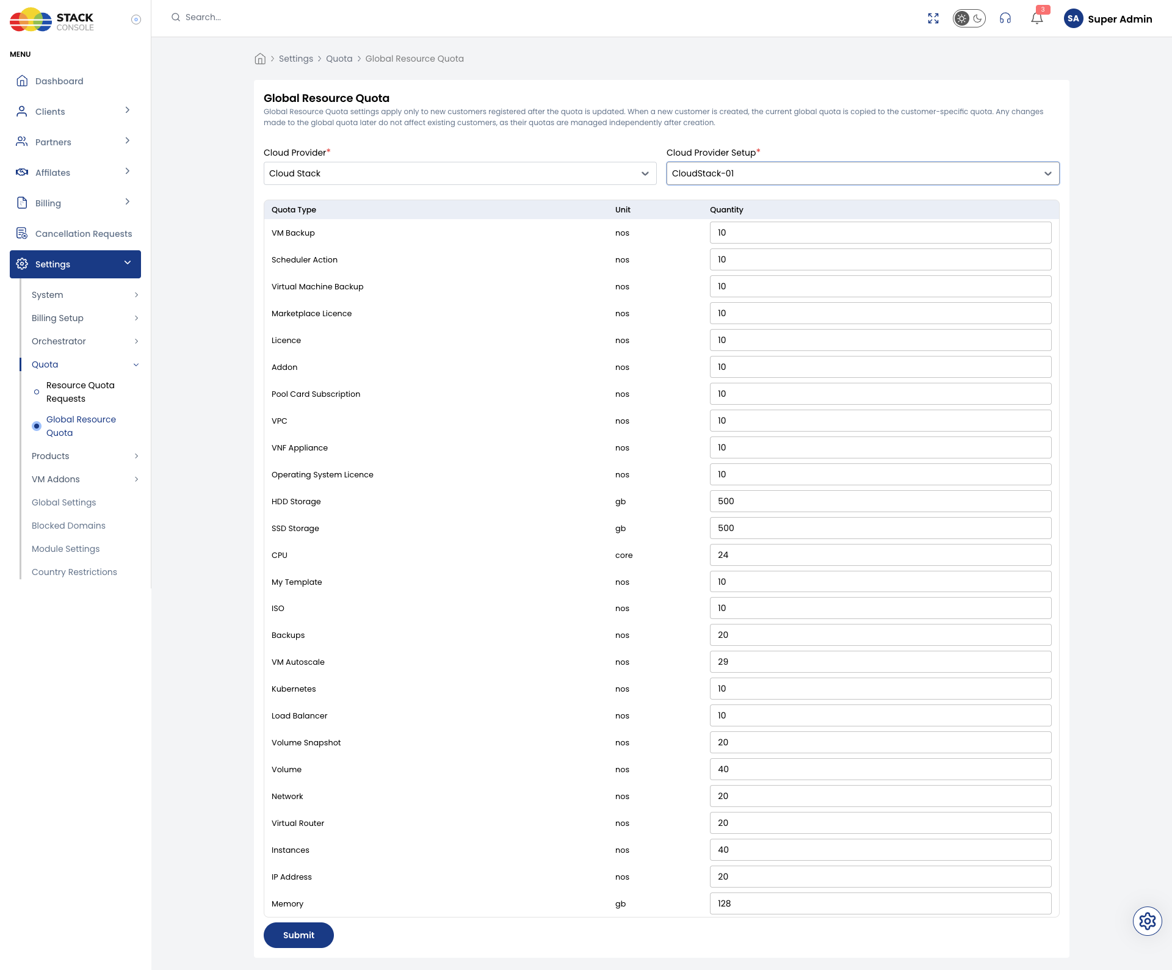This screenshot has height=970, width=1172.
Task: Open Module Settings
Action: (65, 549)
